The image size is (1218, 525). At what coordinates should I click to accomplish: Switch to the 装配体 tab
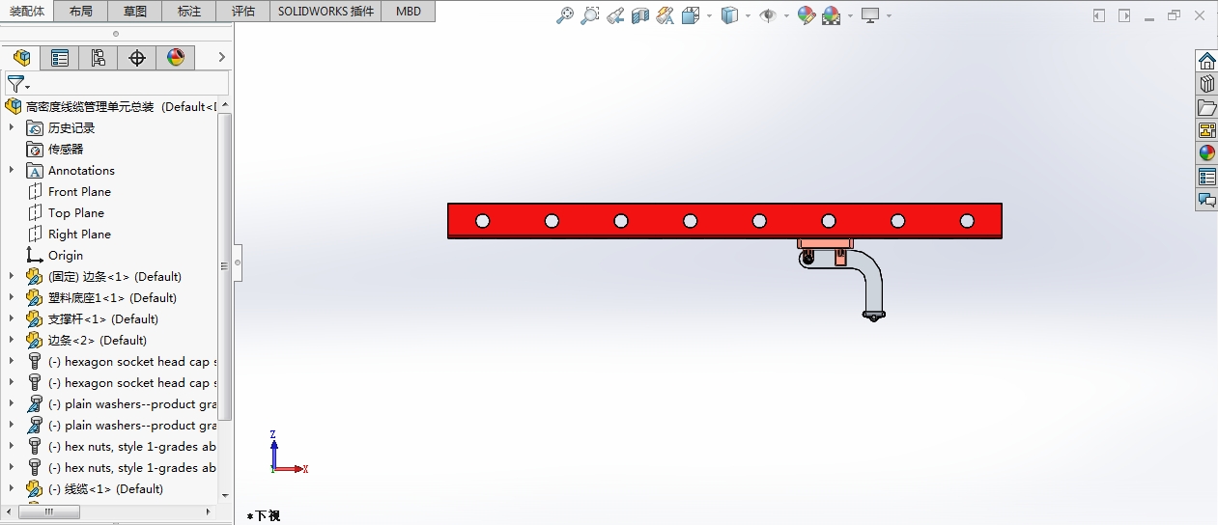pyautogui.click(x=27, y=11)
